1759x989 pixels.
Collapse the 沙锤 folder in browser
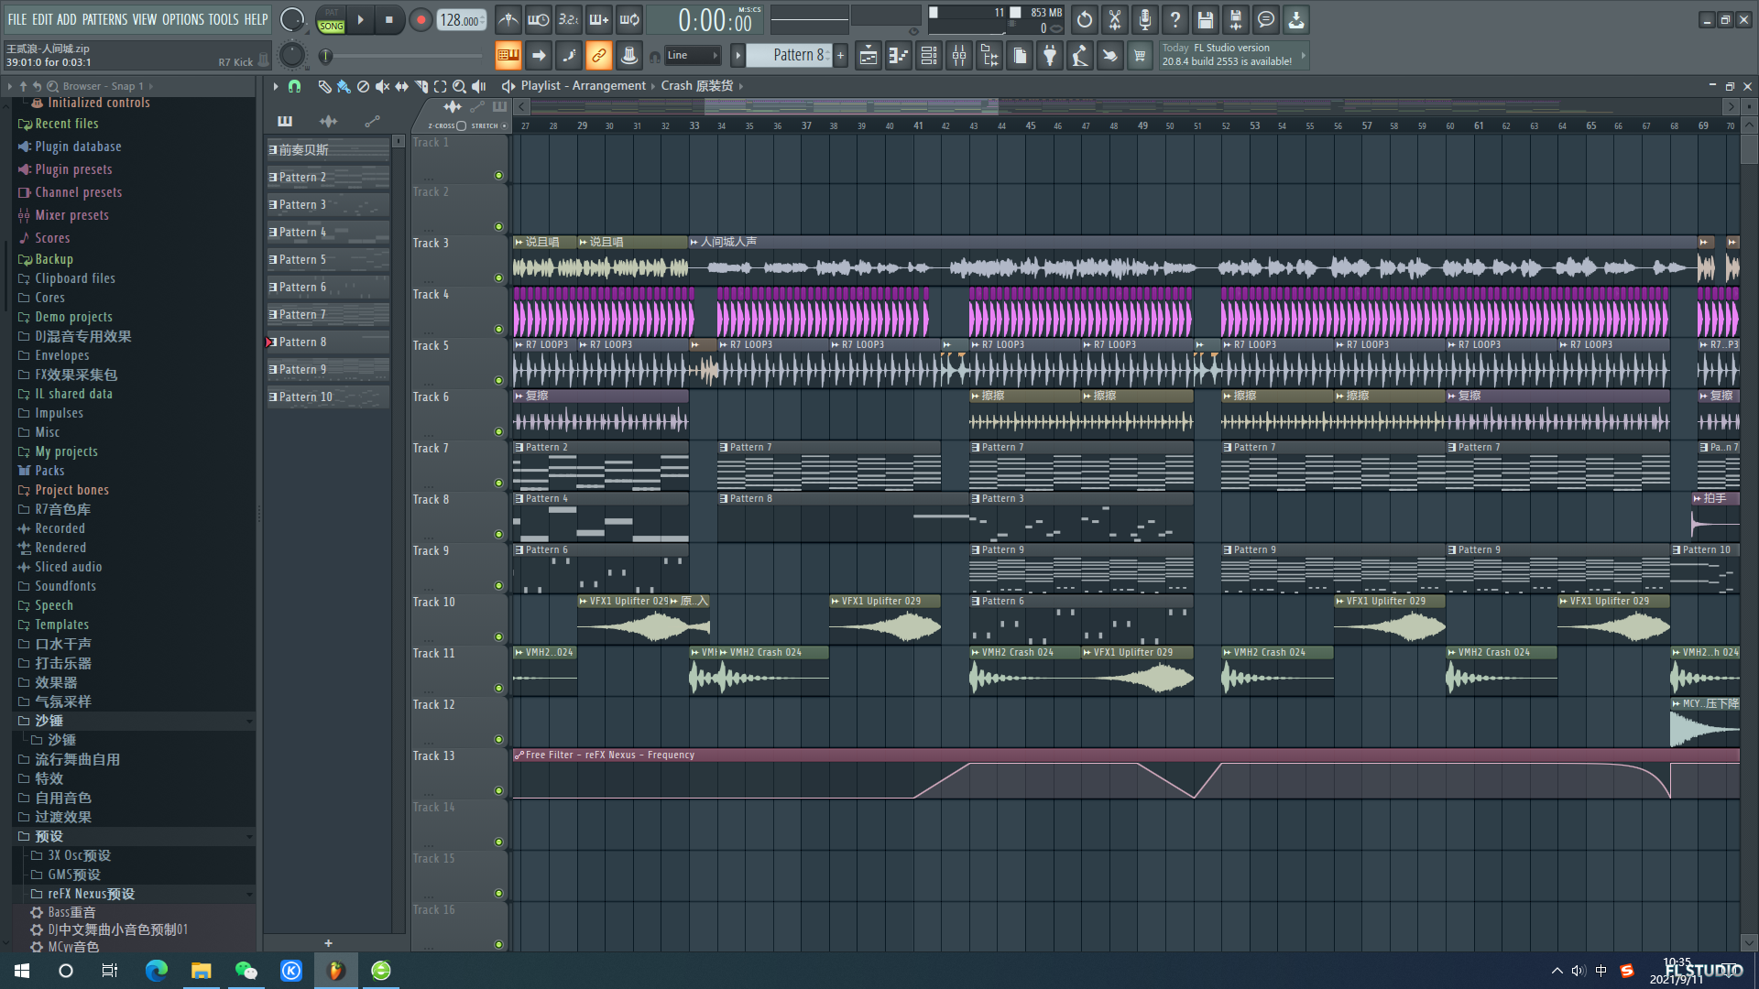[248, 722]
